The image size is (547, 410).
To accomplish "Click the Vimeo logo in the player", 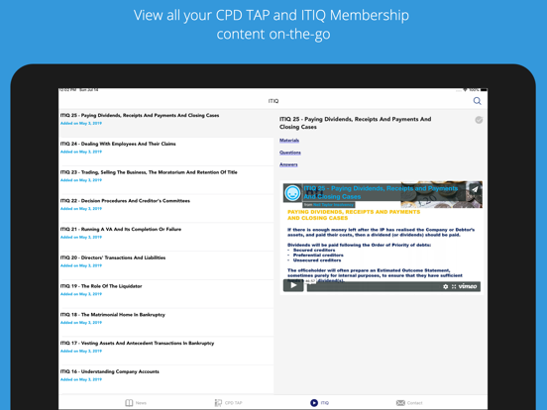I will pos(468,286).
